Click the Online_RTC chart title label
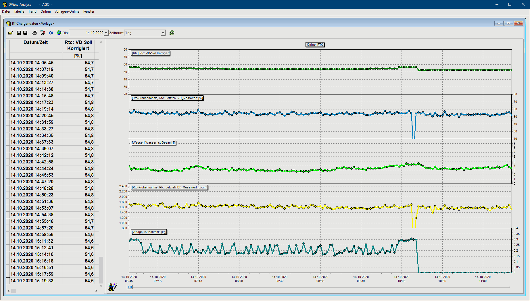530x301 pixels. point(315,45)
